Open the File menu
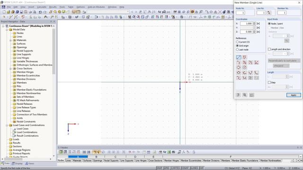 pyautogui.click(x=9, y=7)
